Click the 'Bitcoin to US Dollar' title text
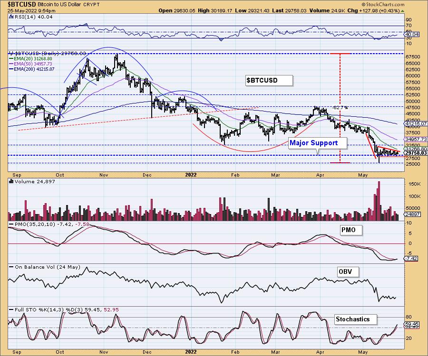This screenshot has height=356, width=428. [60, 5]
